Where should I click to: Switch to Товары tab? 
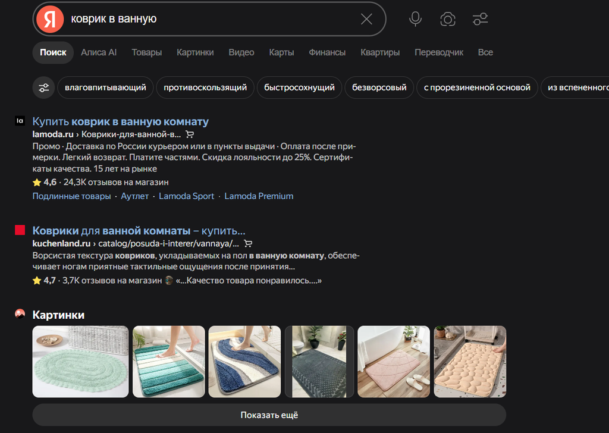coord(147,52)
